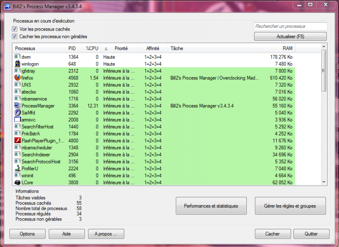Click the SearchFilterHost process icon

point(17,126)
